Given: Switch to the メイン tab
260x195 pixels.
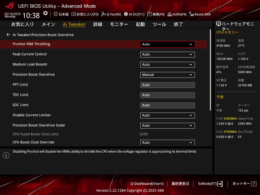Looking at the screenshot, I should coord(48,24).
